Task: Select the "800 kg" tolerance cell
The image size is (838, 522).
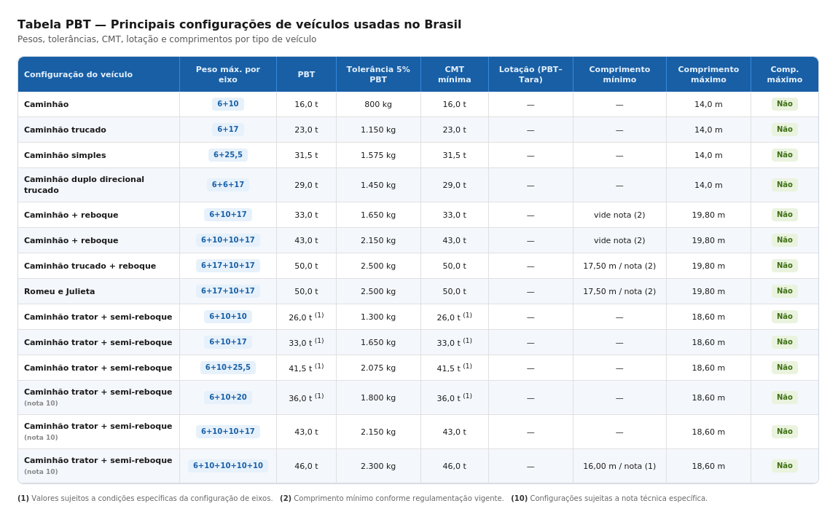Action: [x=378, y=104]
